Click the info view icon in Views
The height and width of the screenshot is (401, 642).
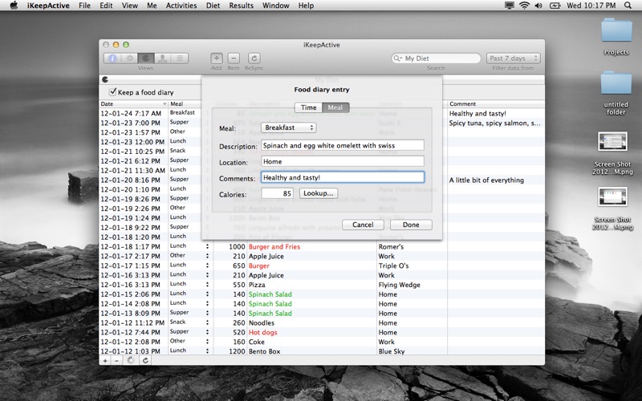click(112, 59)
